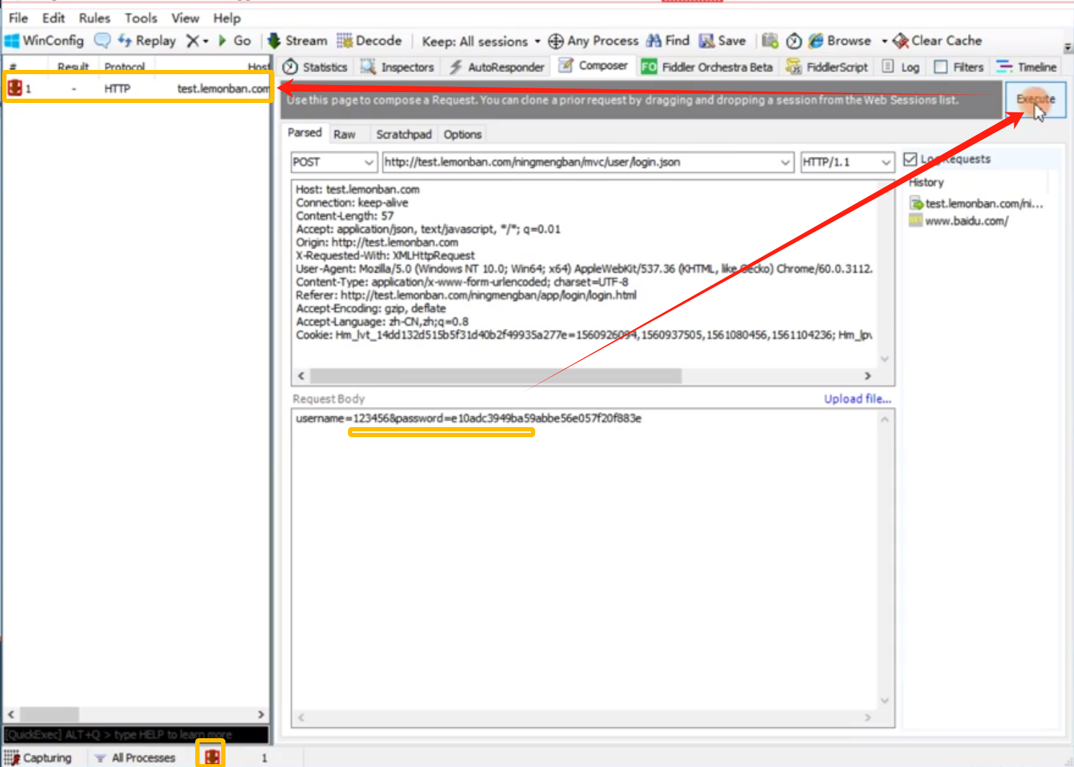Screen dimensions: 1074x767
Task: Open the Edit menu
Action: pyautogui.click(x=53, y=18)
